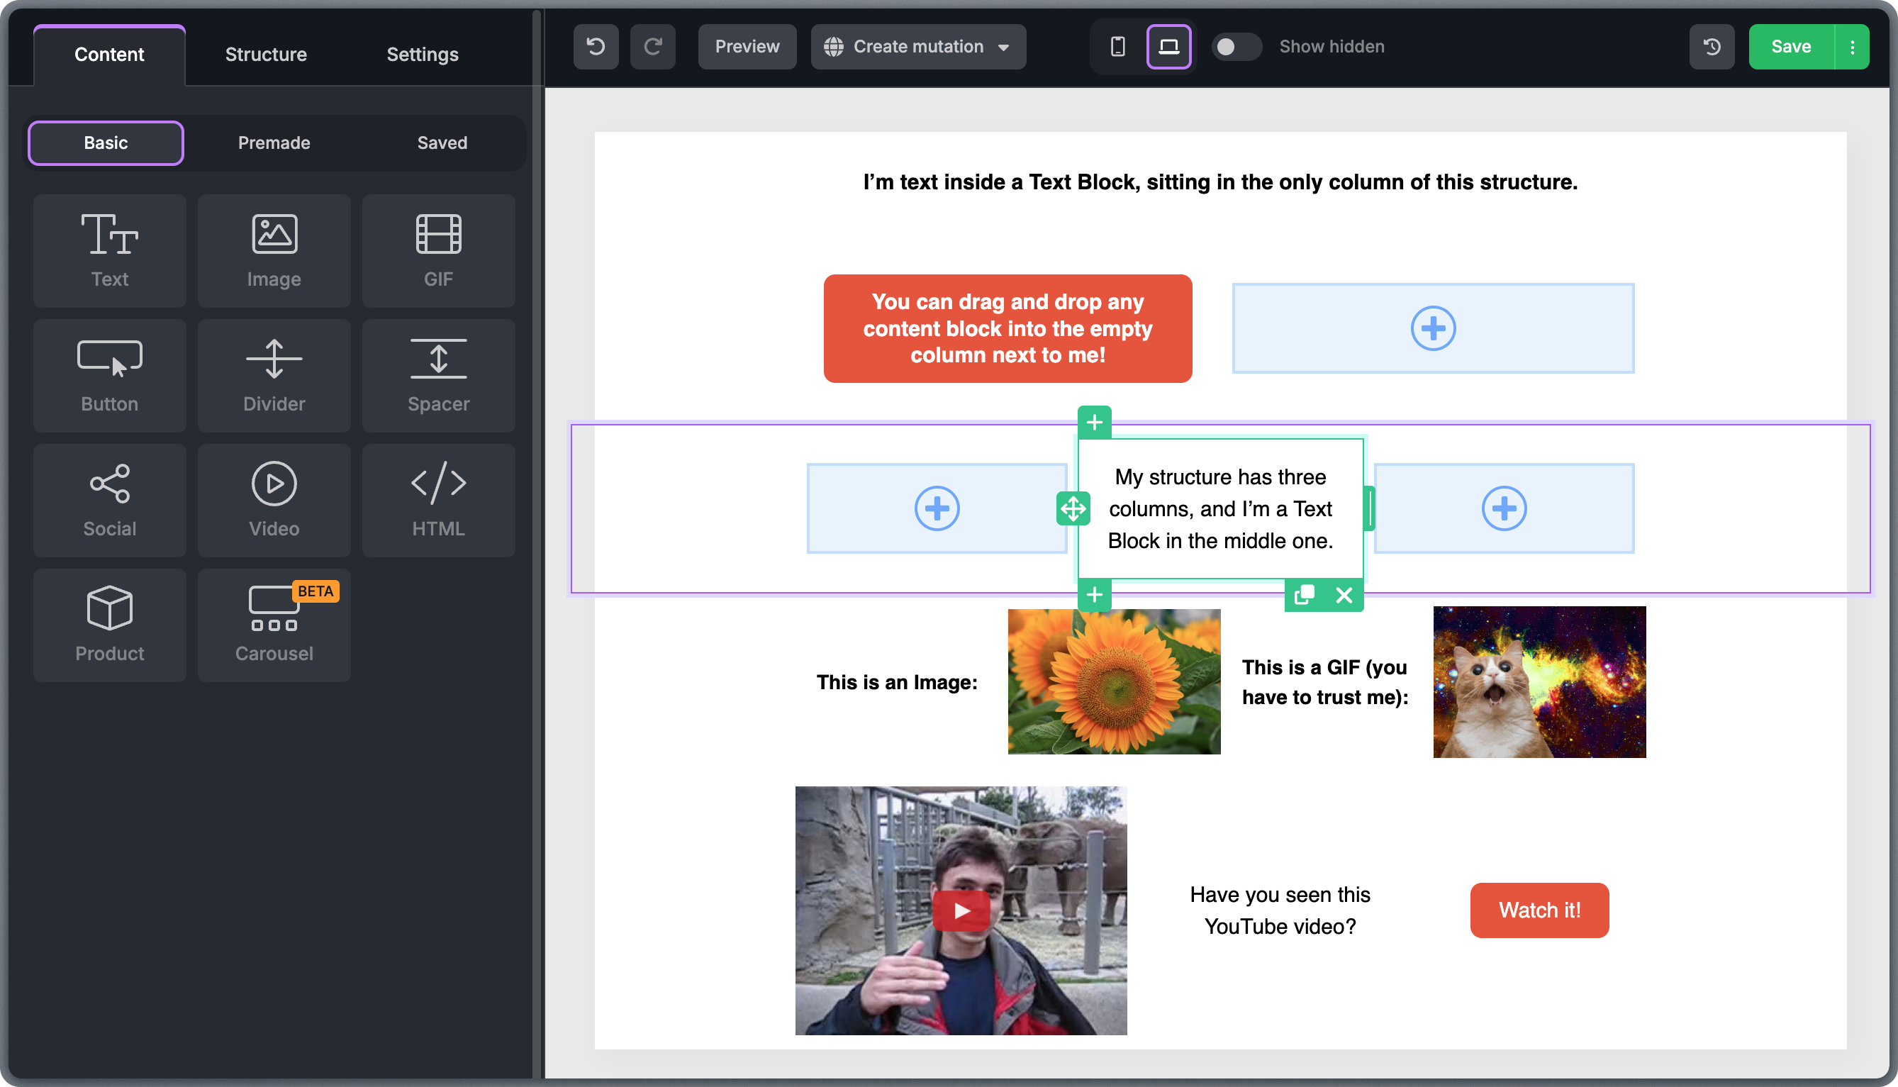1898x1087 pixels.
Task: Switch to mobile preview mode
Action: tap(1116, 46)
